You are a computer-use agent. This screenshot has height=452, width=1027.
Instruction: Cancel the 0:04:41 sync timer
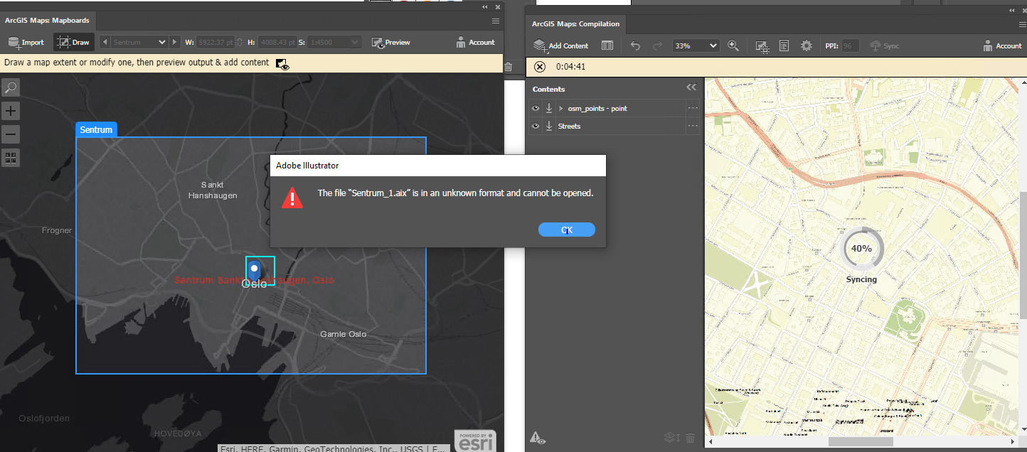coord(539,66)
